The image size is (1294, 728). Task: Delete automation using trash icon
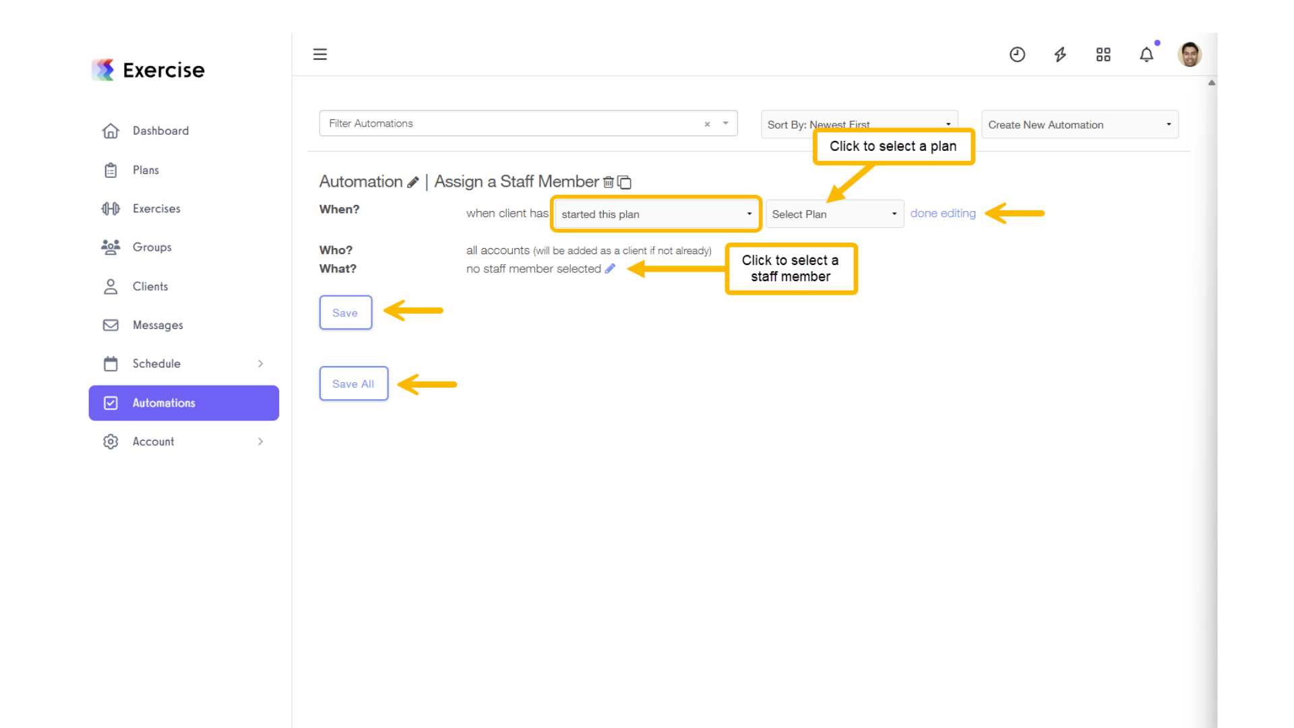coord(608,182)
